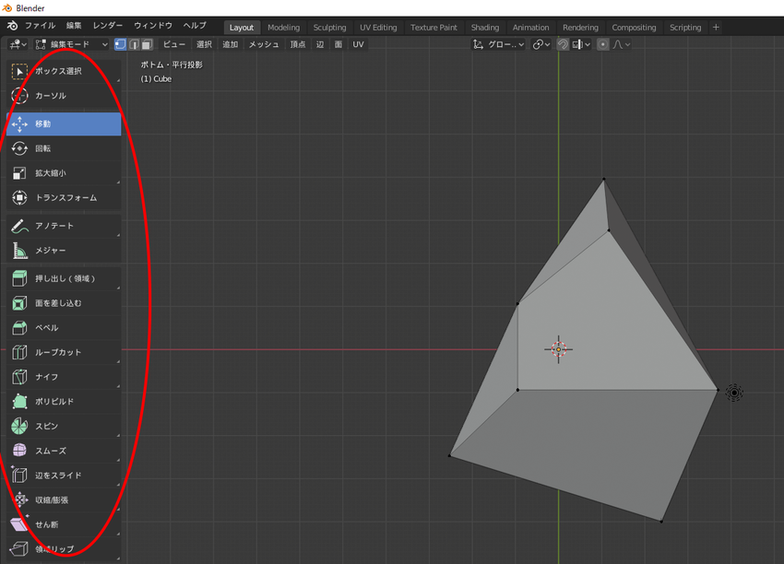Viewport: 784px width, 564px height.
Task: Click the top vertex of the mesh
Action: 604,179
